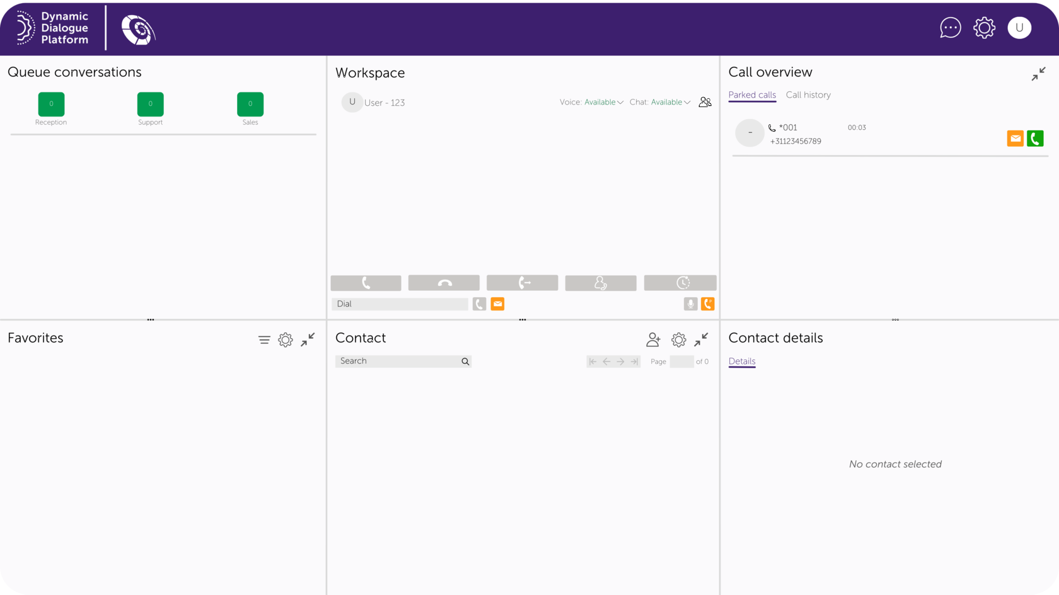Viewport: 1059px width, 595px height.
Task: Click the consult agent button in Workspace
Action: click(601, 283)
